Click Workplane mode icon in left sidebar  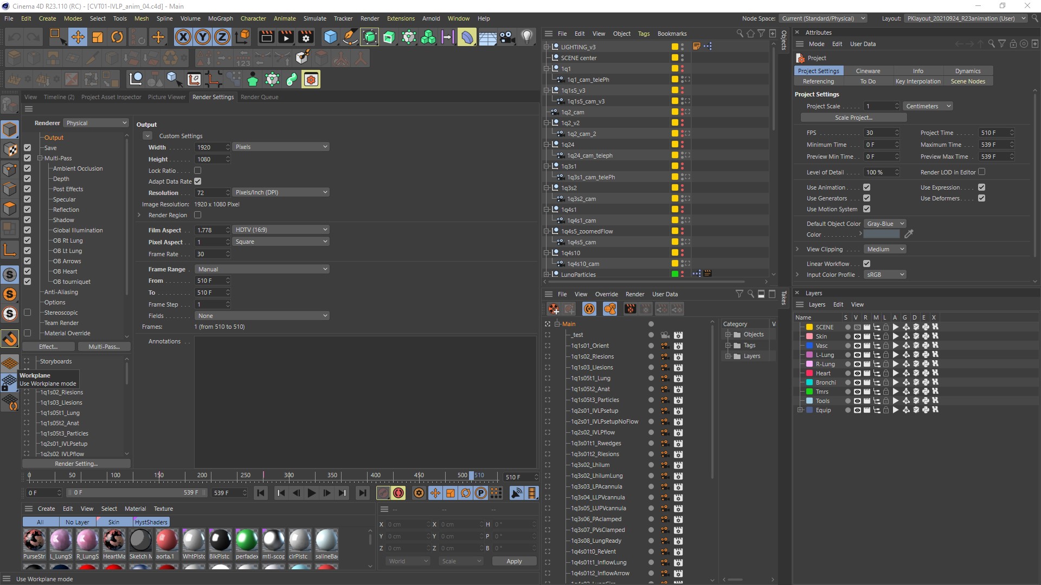coord(10,363)
